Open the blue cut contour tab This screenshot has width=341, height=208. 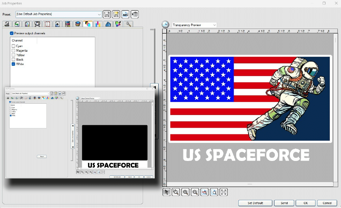click(x=108, y=24)
